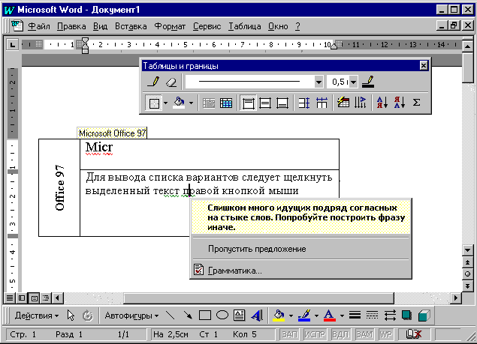
Task: Open the Действия dropdown menu
Action: (37, 316)
